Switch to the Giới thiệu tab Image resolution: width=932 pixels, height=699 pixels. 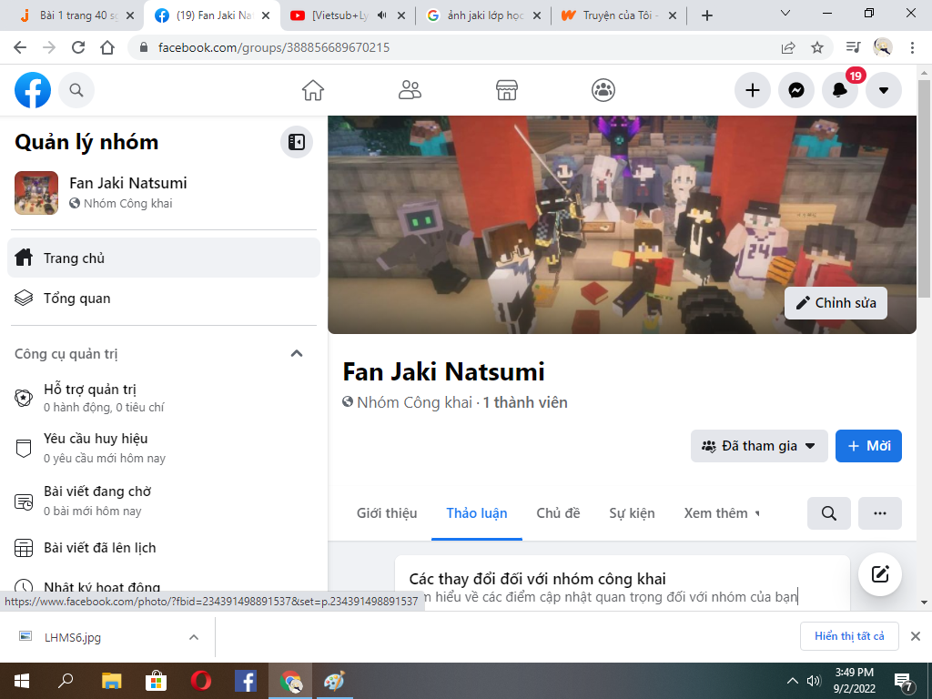[x=387, y=513]
